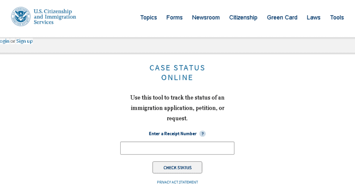This screenshot has height=188, width=355.
Task: Click the Login link
Action: click(5, 41)
